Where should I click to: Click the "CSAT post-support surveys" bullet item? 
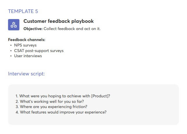pyautogui.click(x=39, y=51)
